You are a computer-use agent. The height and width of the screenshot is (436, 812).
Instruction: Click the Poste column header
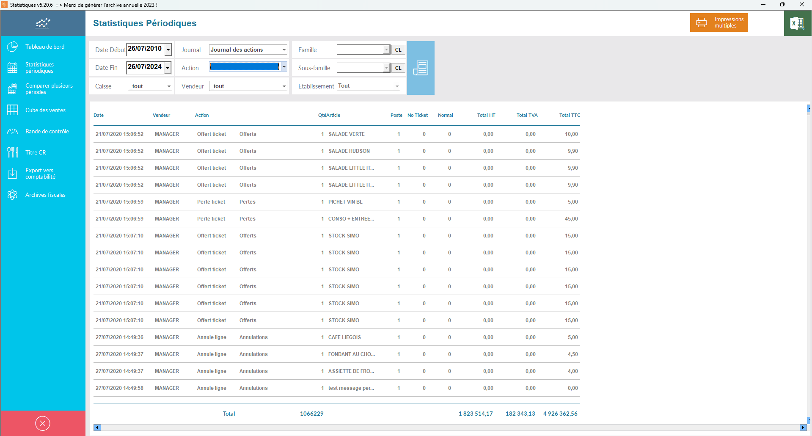(x=396, y=115)
